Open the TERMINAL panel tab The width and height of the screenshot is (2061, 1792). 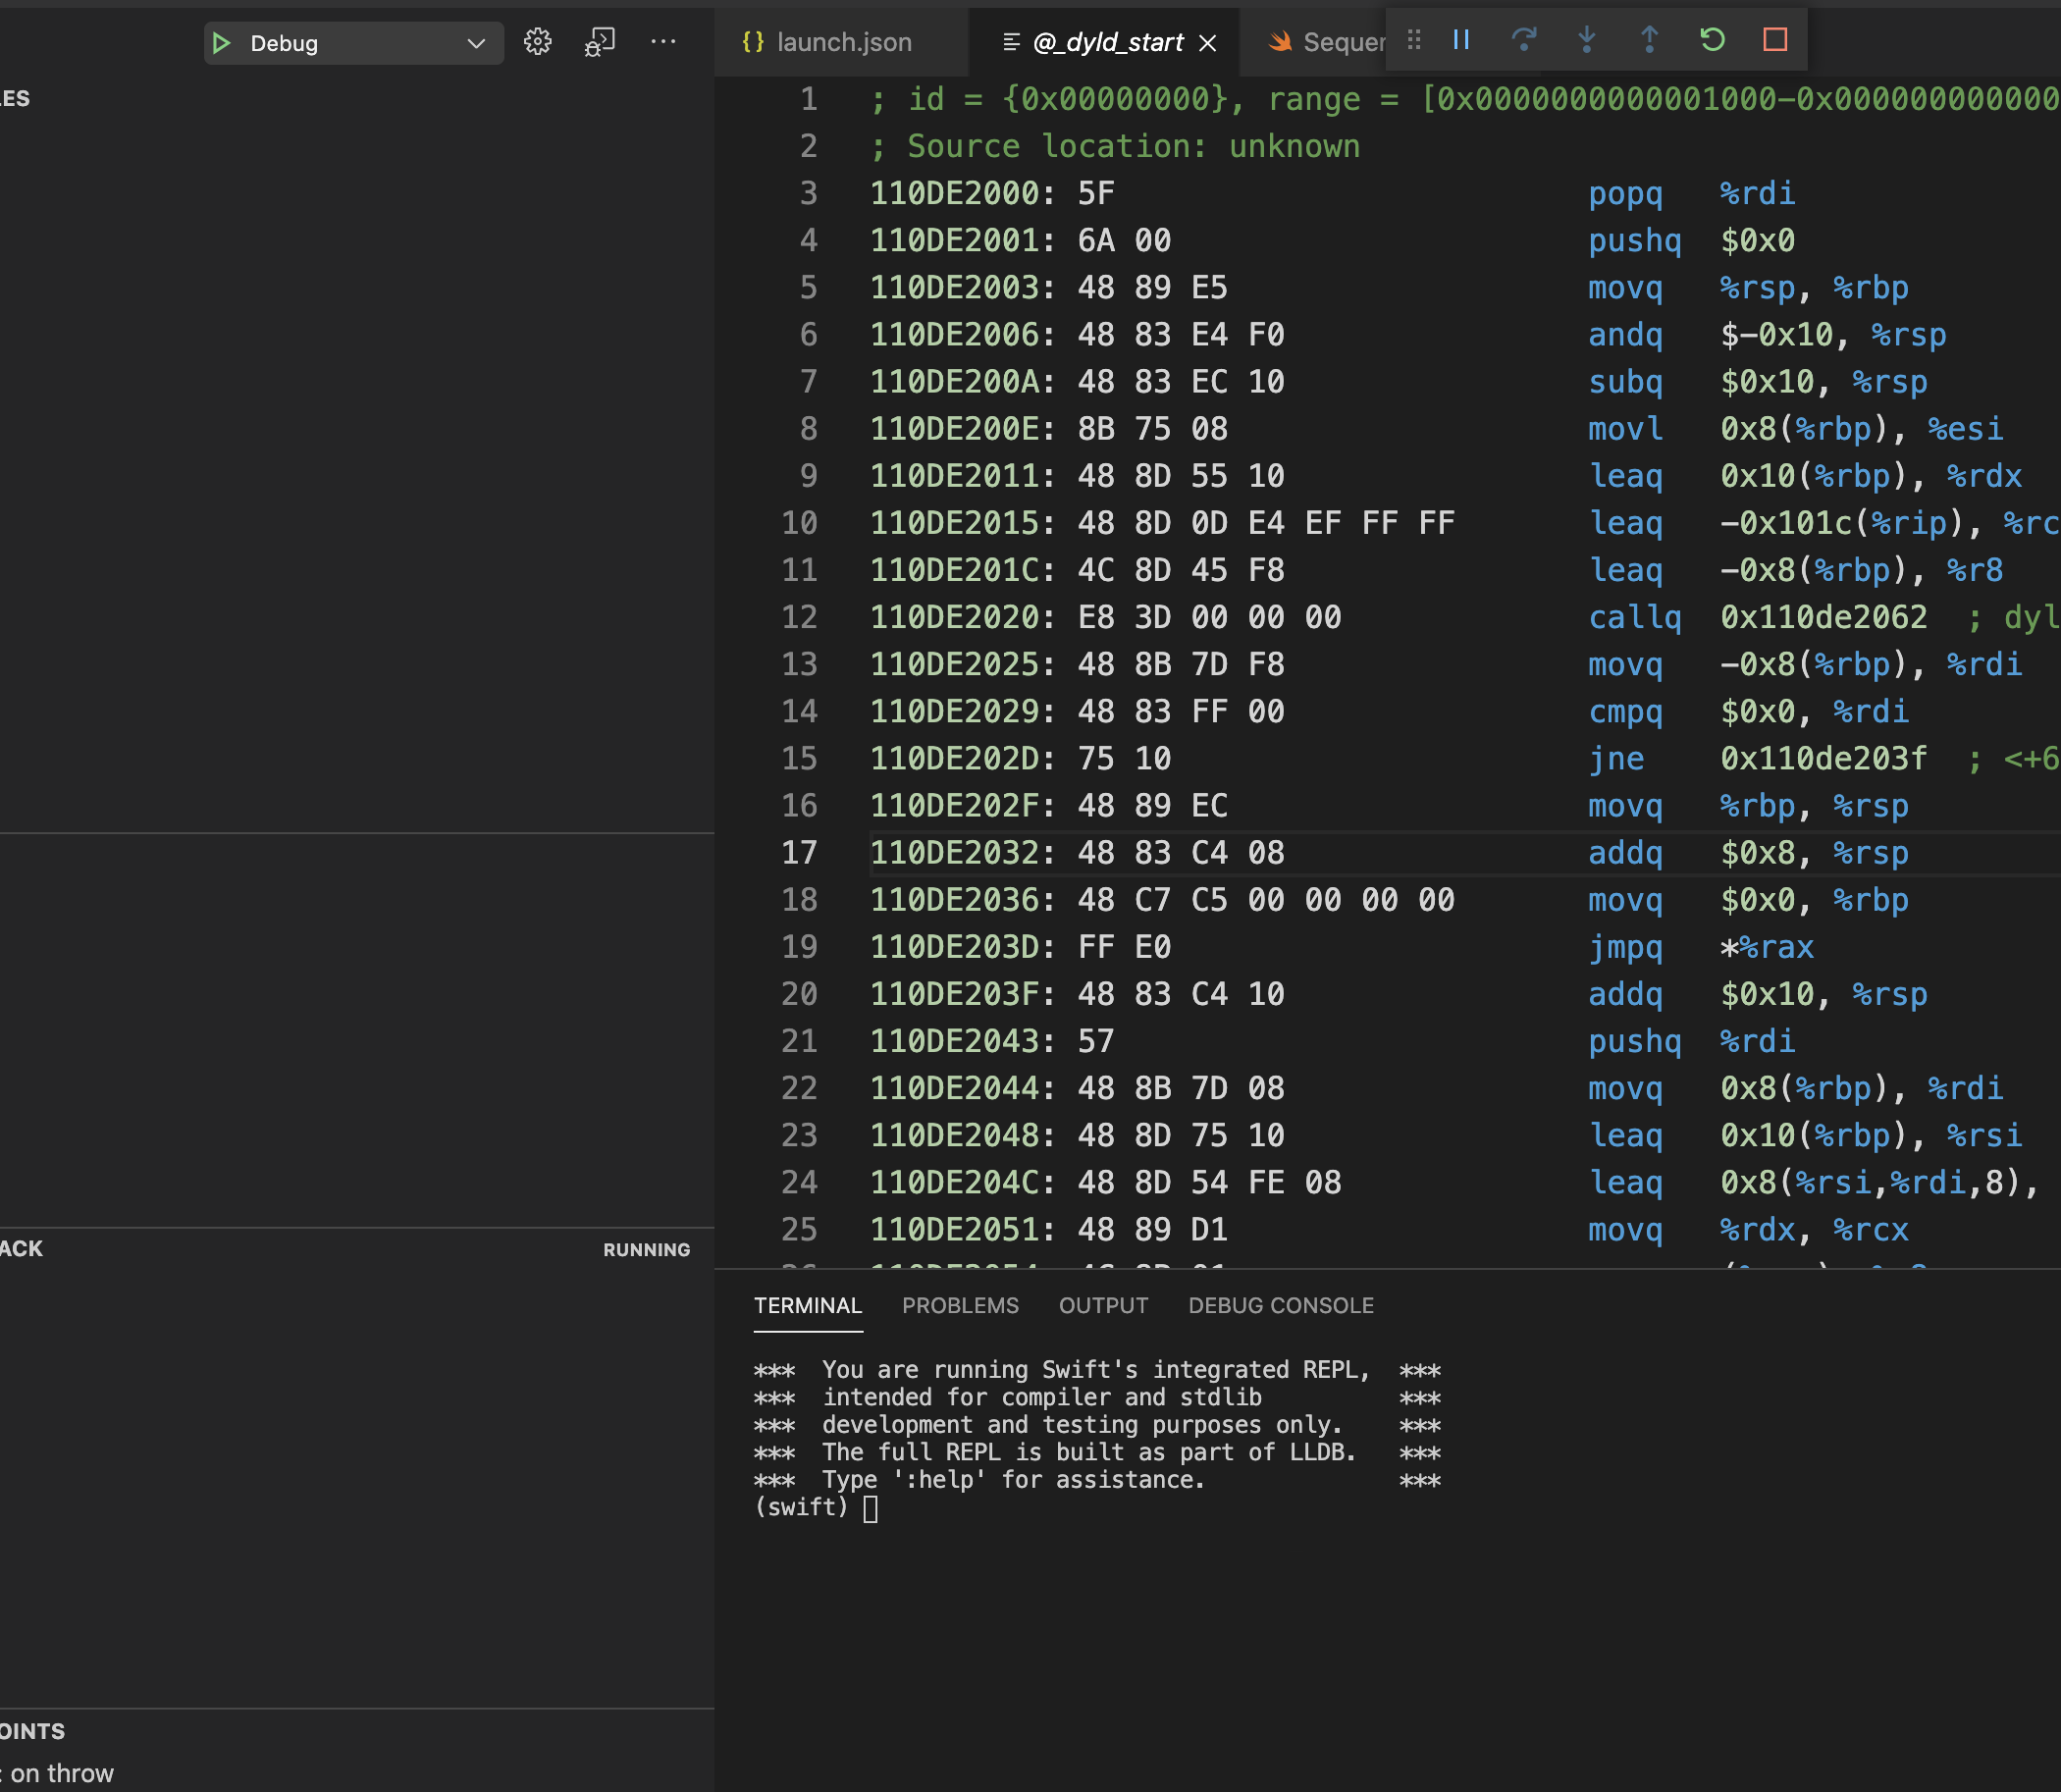pyautogui.click(x=808, y=1305)
